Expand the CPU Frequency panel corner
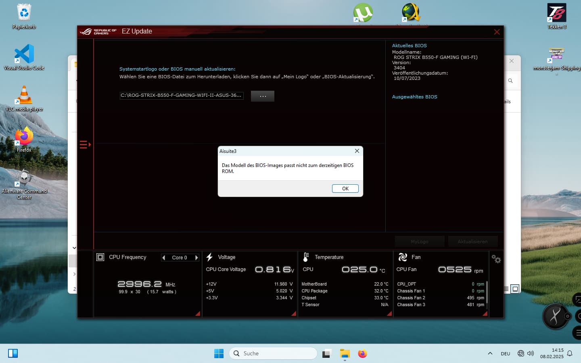581x363 pixels. [x=198, y=313]
